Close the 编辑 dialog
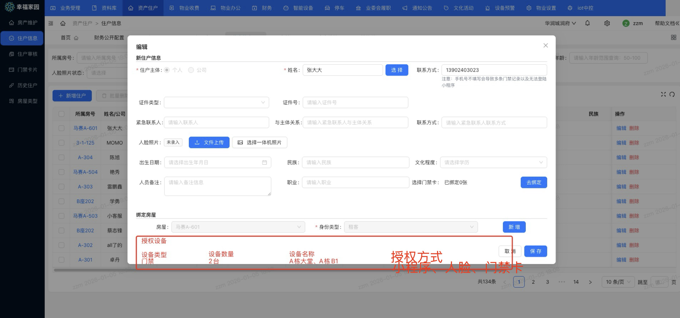680x318 pixels. coord(545,46)
